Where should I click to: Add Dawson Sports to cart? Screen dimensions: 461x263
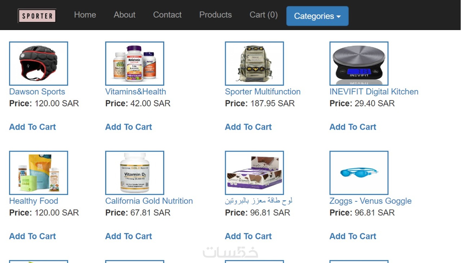point(33,127)
